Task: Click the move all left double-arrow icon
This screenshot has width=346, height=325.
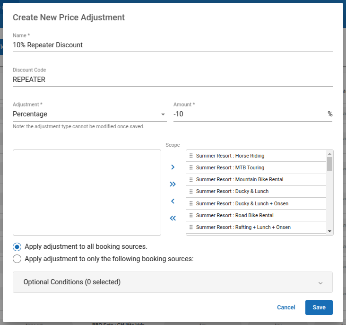Action: tap(173, 218)
